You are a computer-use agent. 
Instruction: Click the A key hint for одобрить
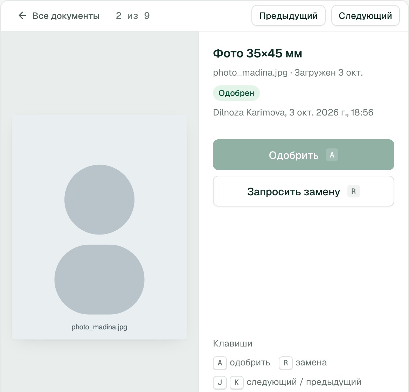coord(220,363)
